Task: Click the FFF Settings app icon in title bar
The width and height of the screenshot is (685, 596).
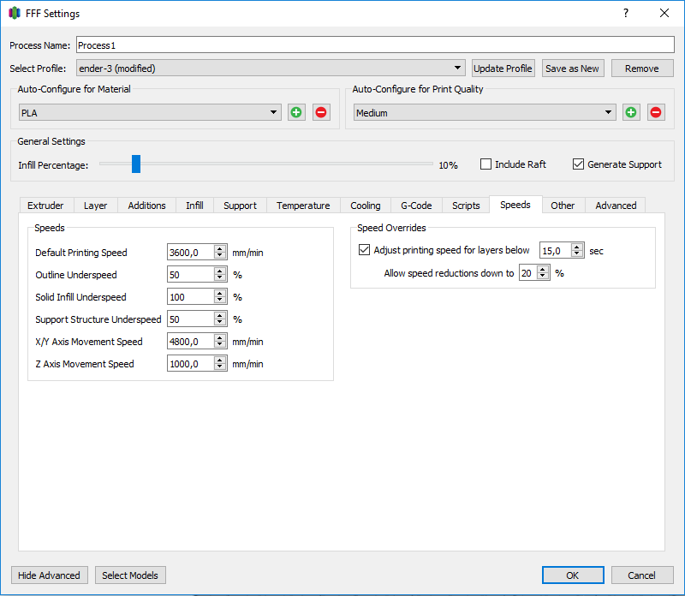Action: tap(15, 13)
